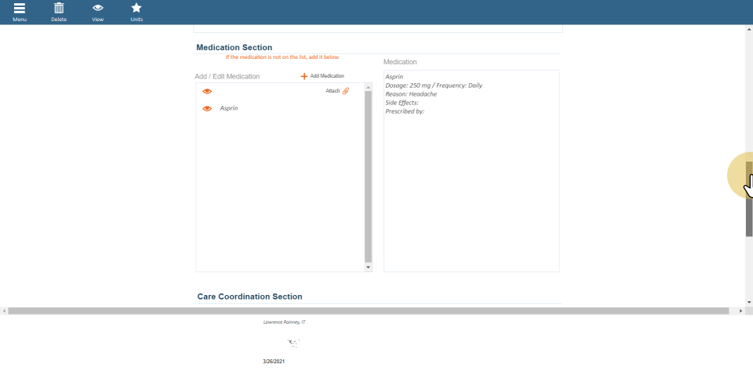Toggle eye icon next to Asprin
This screenshot has height=368, width=753.
pos(207,108)
